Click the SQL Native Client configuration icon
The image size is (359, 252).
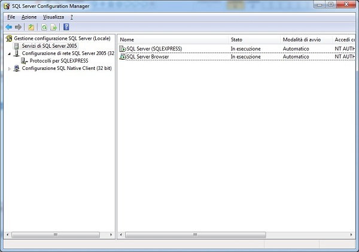[17, 68]
